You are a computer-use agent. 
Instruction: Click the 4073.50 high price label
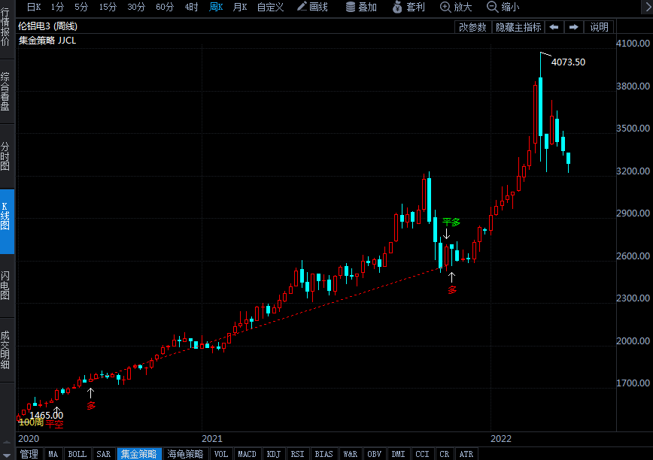coord(568,62)
